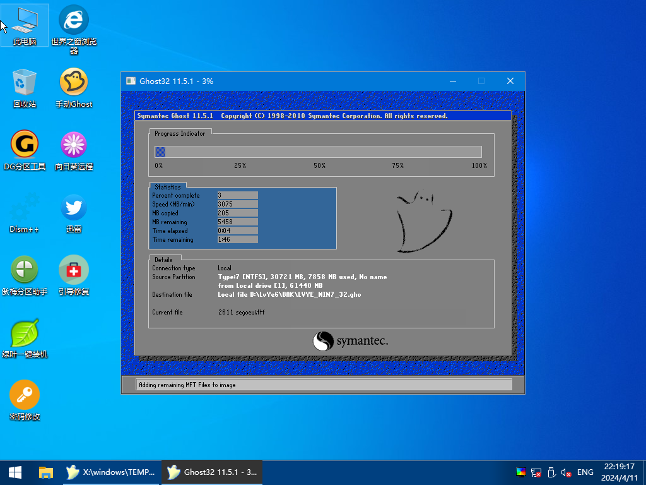Open the Windows Start button

click(15, 472)
